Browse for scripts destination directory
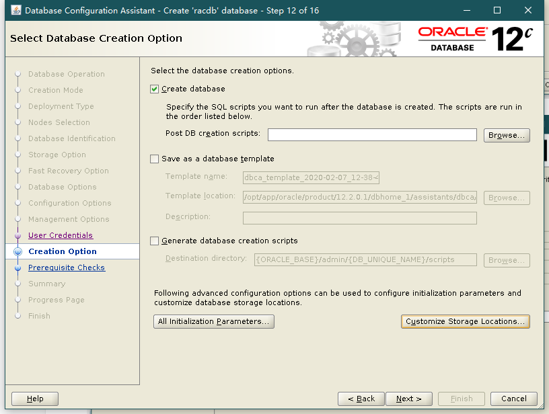Image resolution: width=549 pixels, height=414 pixels. pos(507,261)
